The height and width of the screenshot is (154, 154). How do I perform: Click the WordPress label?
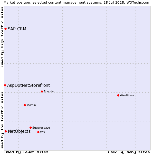pos(127,95)
